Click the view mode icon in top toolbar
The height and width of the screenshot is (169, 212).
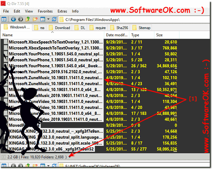coord(43,19)
